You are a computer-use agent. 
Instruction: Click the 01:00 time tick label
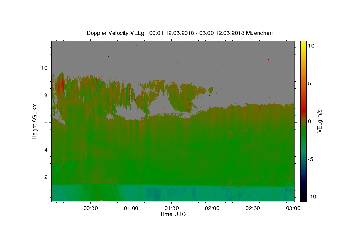tap(131, 208)
